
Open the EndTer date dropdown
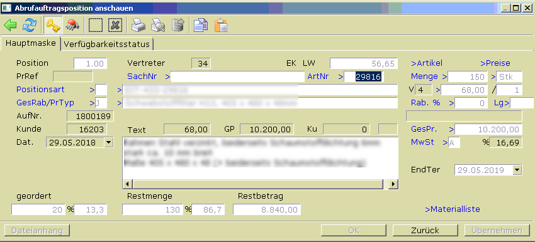(517, 170)
